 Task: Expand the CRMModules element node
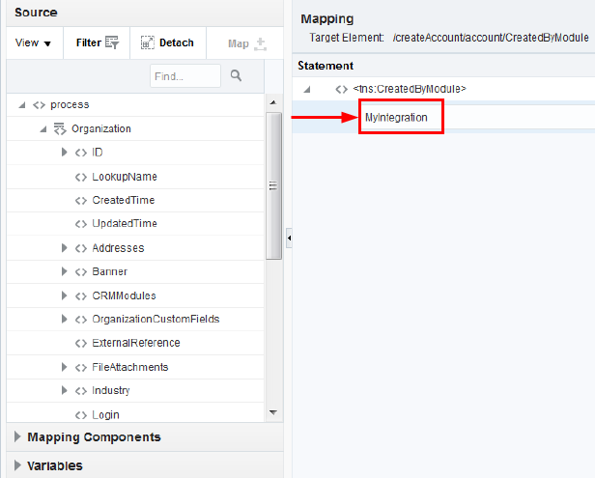click(64, 295)
